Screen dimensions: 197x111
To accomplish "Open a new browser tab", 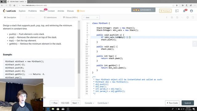I will (29, 2).
